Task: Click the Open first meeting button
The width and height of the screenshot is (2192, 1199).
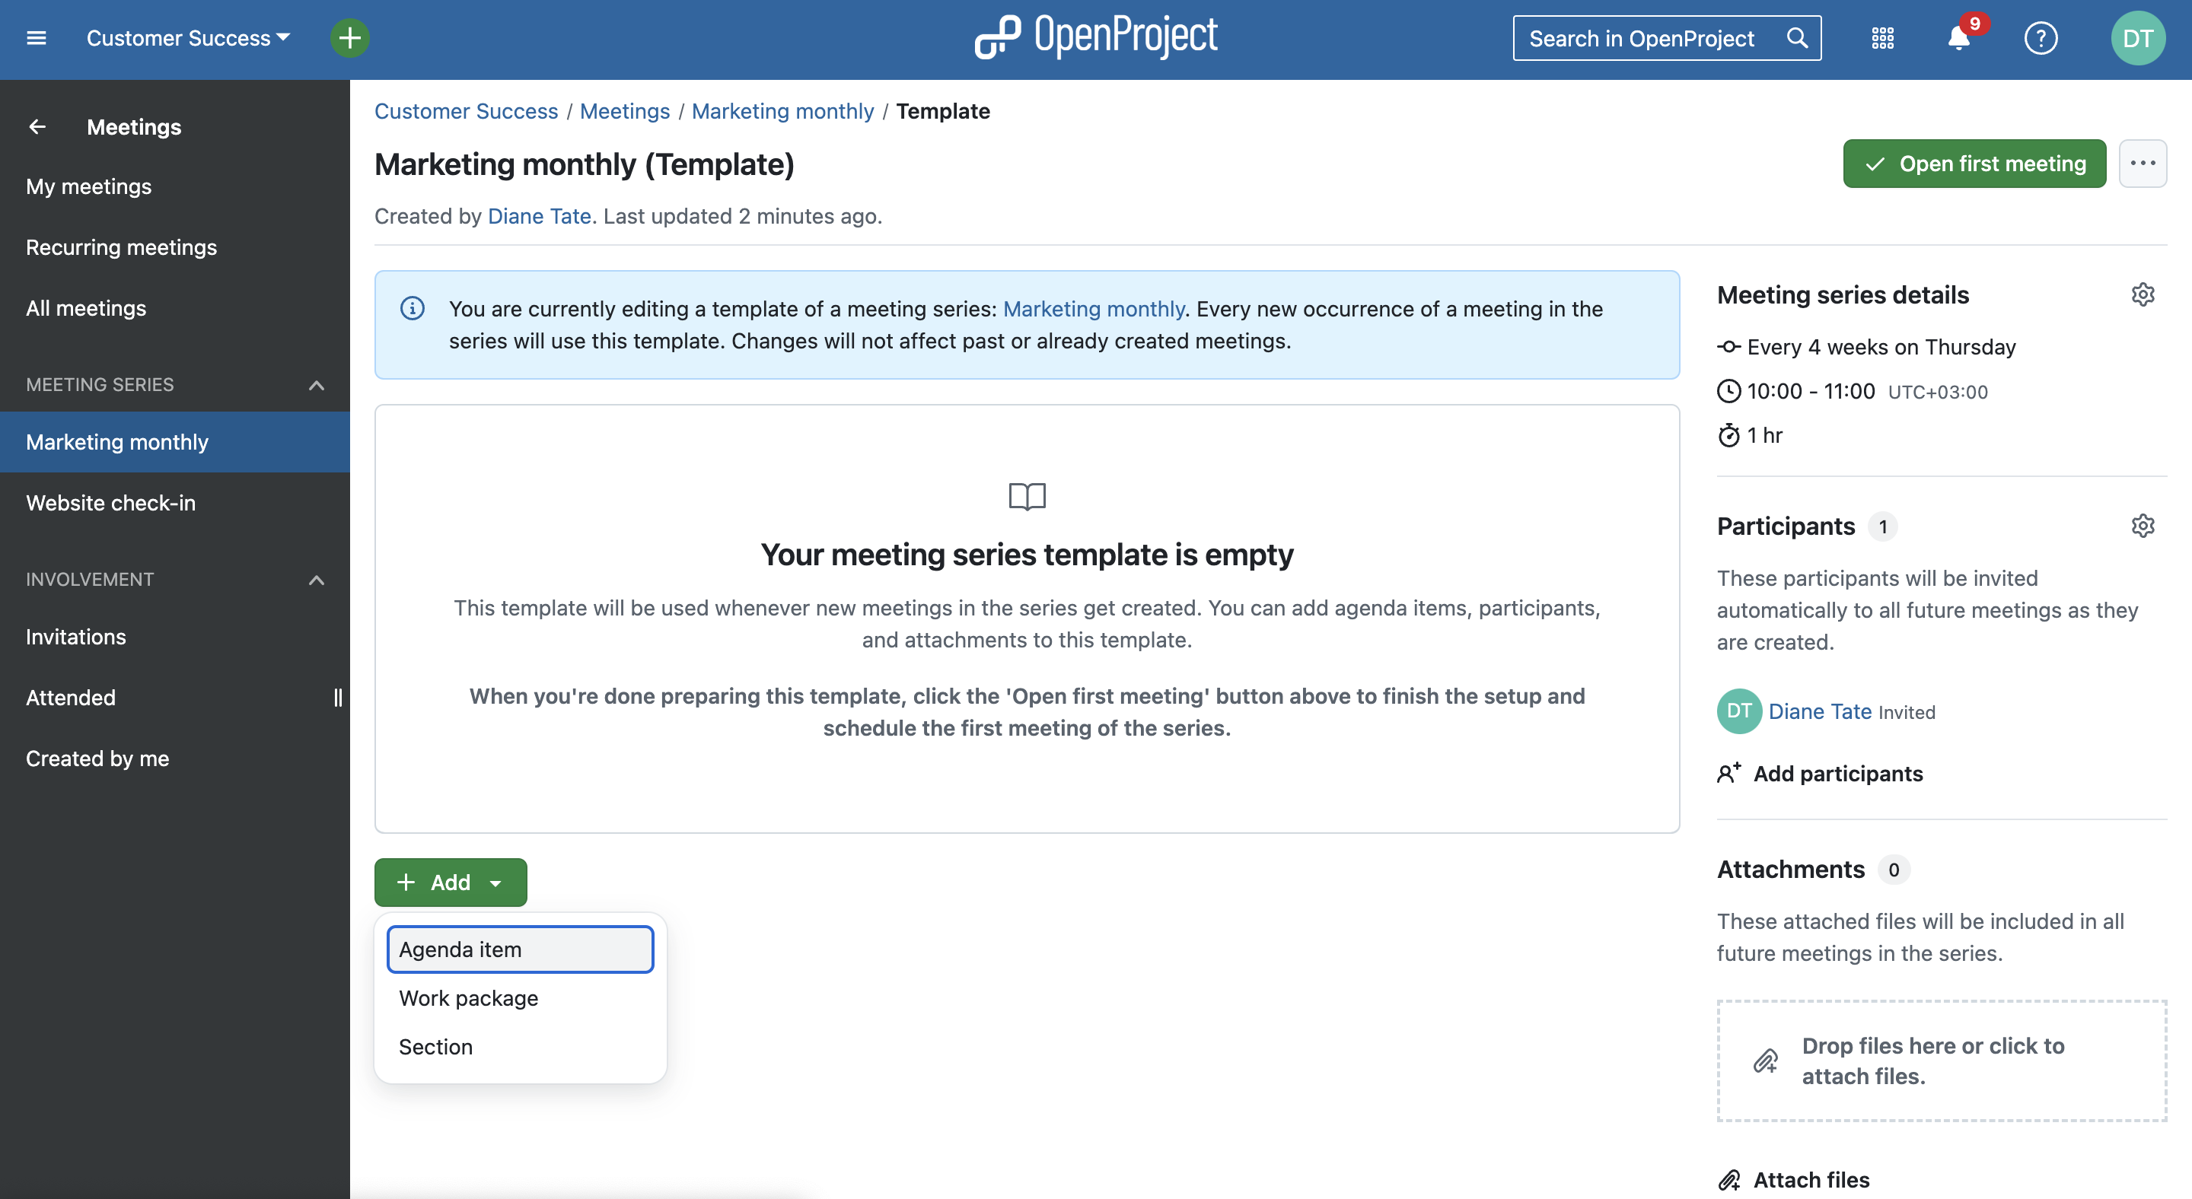Action: (x=1975, y=162)
